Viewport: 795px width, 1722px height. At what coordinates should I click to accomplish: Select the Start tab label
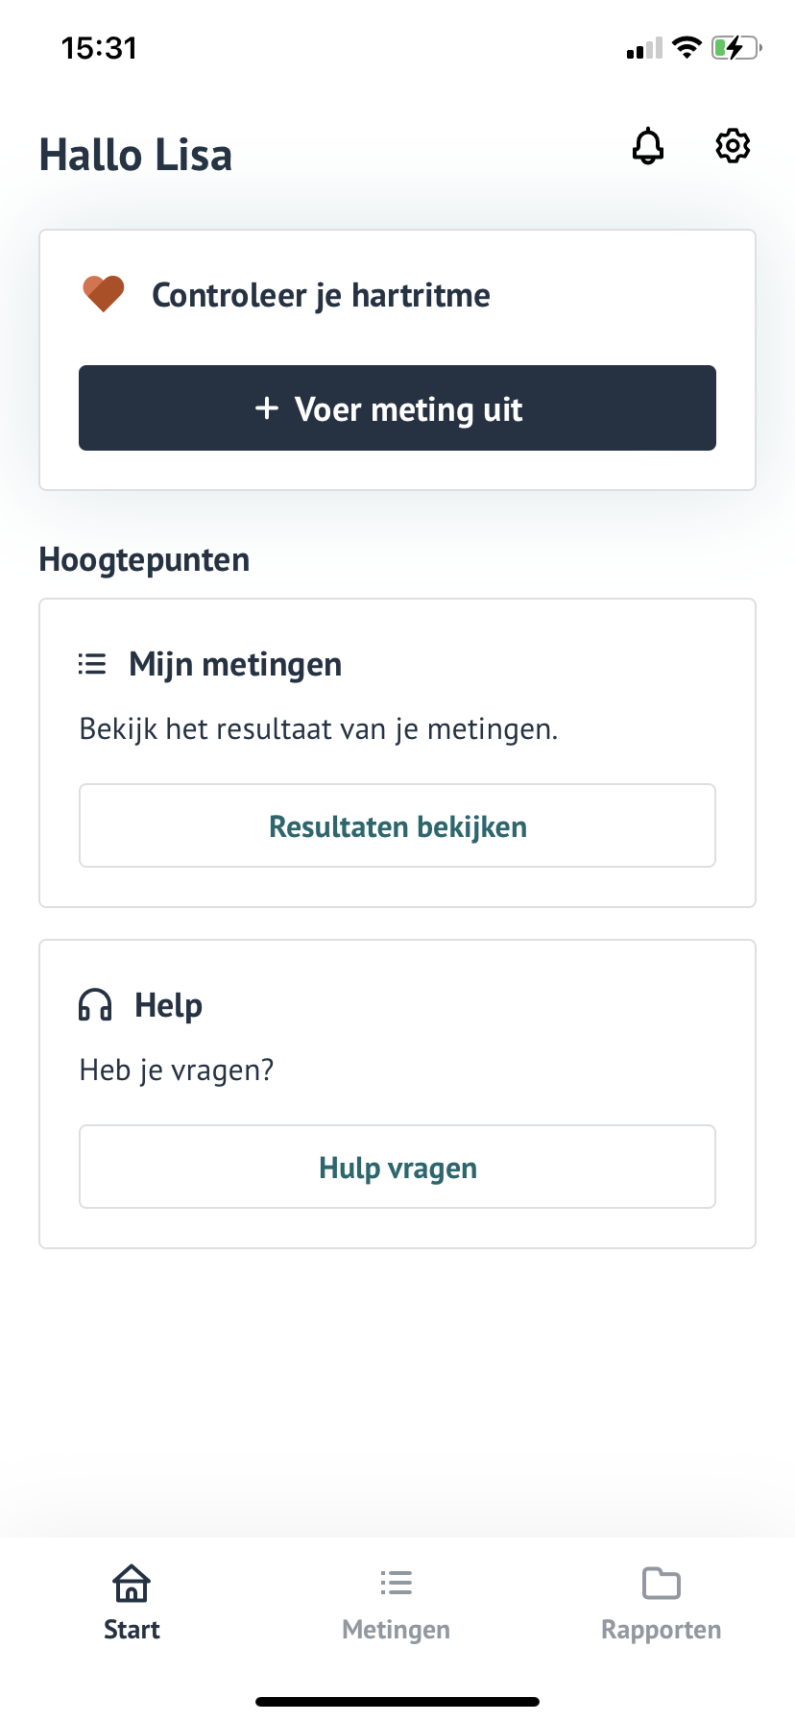(132, 1630)
